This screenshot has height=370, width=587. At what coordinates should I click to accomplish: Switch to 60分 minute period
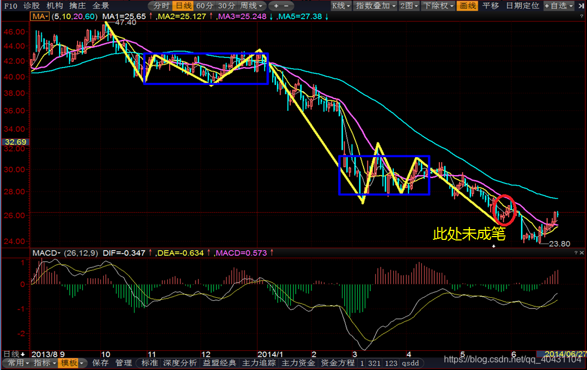[205, 6]
